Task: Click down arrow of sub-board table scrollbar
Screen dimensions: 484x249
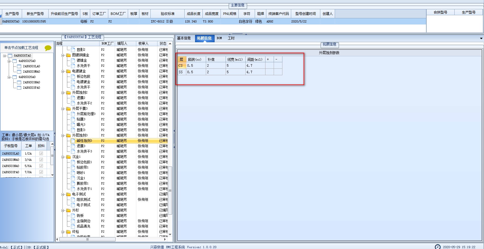Action: point(52,175)
